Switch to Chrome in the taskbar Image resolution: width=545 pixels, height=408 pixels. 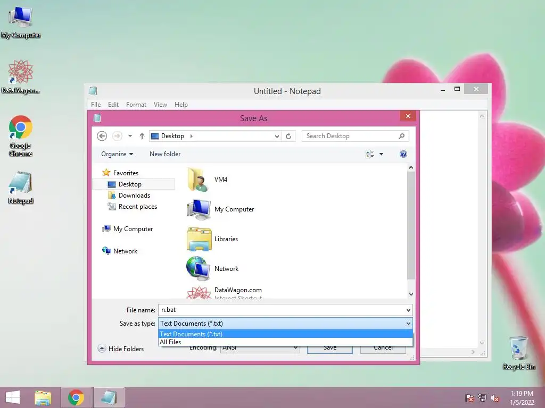(76, 397)
